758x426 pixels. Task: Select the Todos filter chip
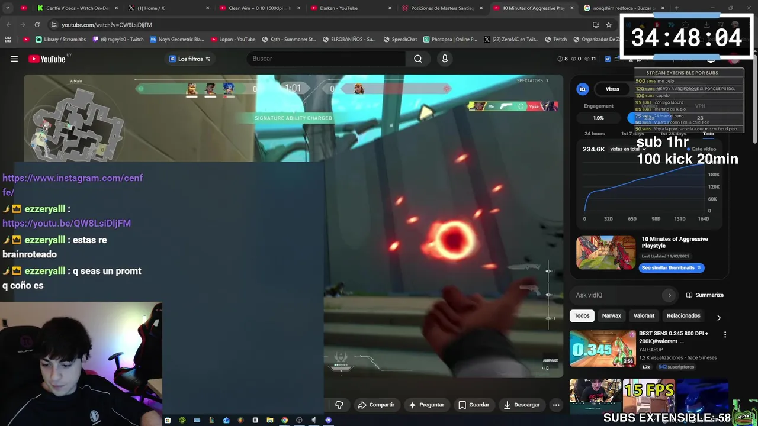[582, 315]
